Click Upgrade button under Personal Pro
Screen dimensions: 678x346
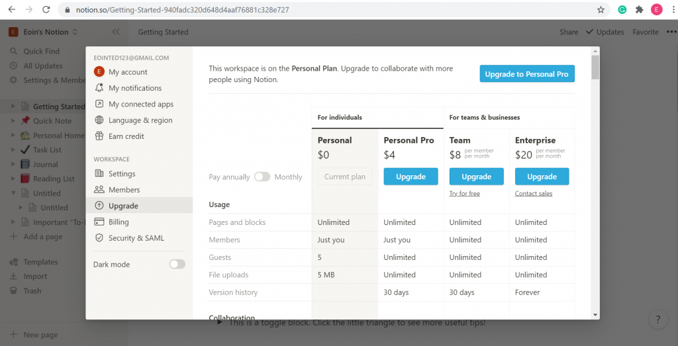411,177
